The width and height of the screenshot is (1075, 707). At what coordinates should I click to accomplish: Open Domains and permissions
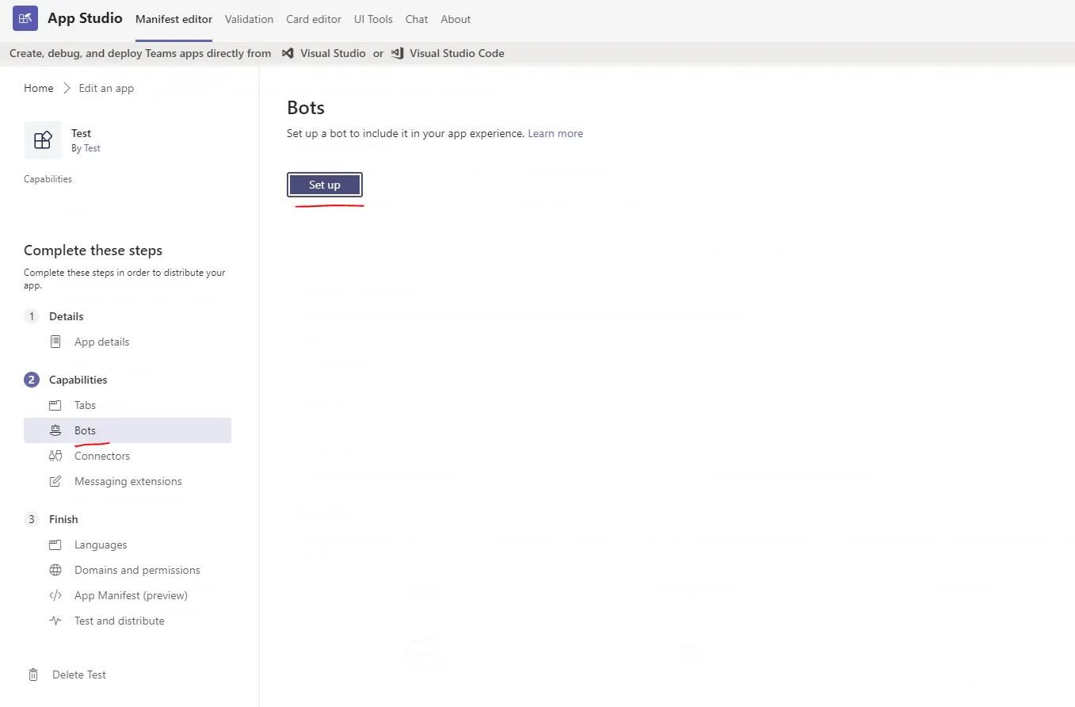pos(128,570)
